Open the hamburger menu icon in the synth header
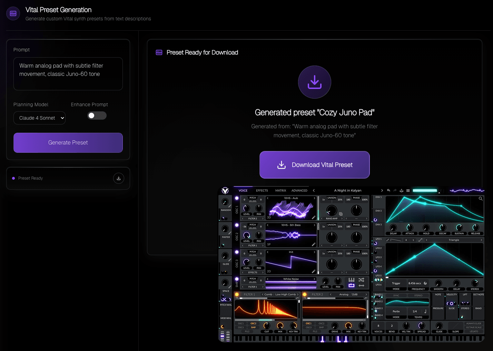 pos(408,191)
